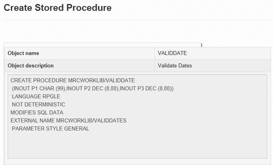Click empty area at bottom of SQL text box

pos(138,146)
